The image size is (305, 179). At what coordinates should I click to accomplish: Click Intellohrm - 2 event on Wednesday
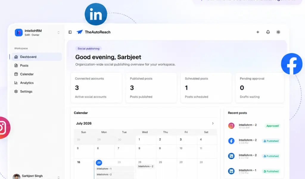[x=146, y=167]
